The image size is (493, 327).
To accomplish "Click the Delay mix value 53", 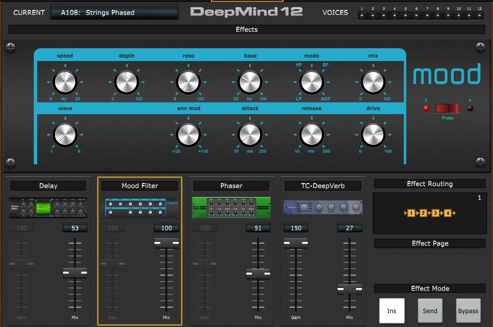I will click(x=75, y=228).
